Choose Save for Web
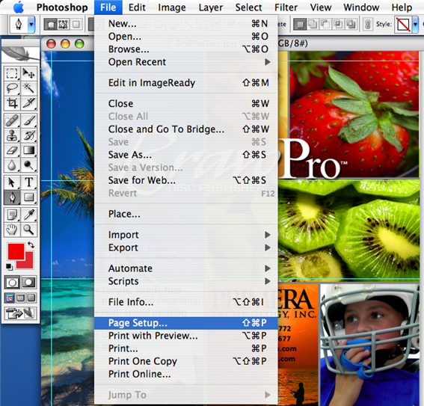This screenshot has width=424, height=406. [186, 180]
